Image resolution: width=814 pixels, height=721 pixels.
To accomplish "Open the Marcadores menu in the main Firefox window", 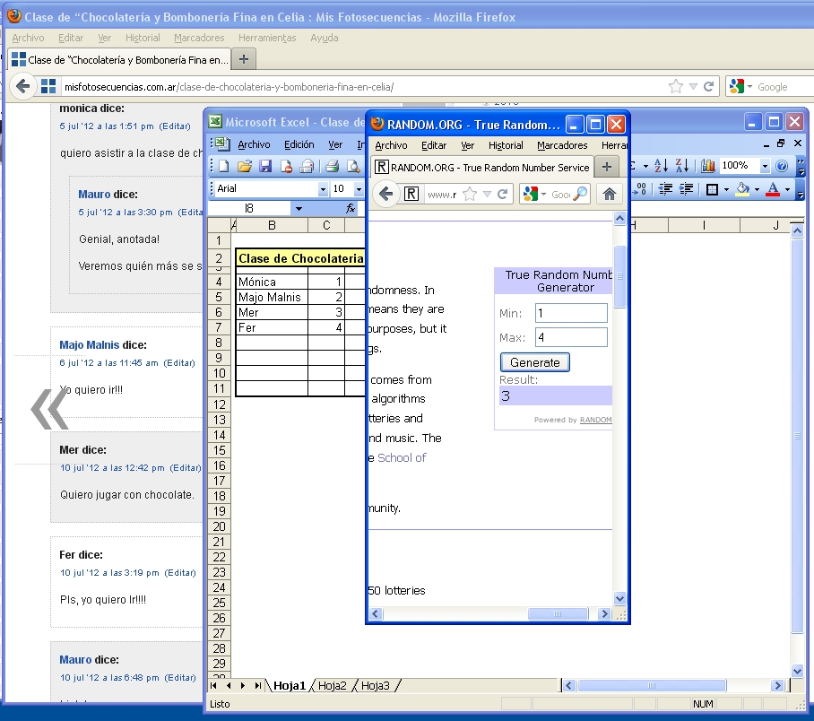I will [199, 38].
